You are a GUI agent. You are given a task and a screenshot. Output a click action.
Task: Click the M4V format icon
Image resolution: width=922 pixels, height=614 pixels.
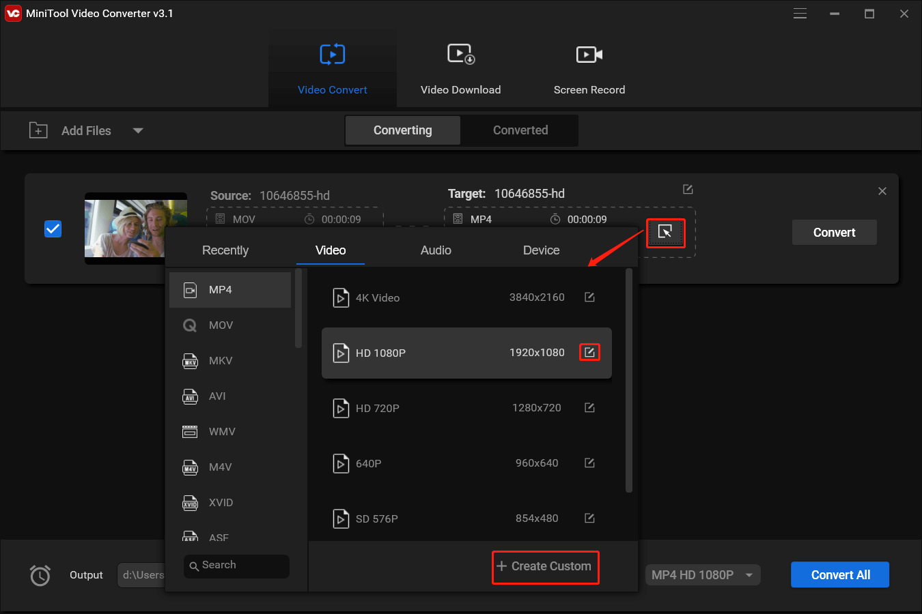pos(190,467)
